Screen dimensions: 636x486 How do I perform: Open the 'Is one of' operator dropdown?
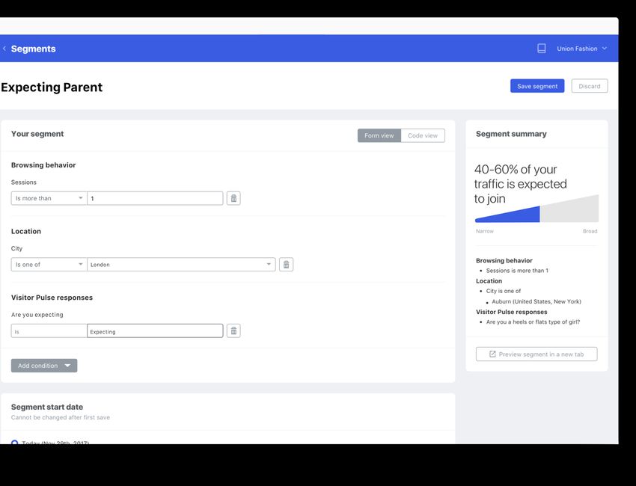(x=49, y=264)
